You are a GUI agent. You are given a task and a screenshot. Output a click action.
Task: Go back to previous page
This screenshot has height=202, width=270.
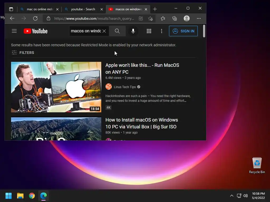pos(12,18)
